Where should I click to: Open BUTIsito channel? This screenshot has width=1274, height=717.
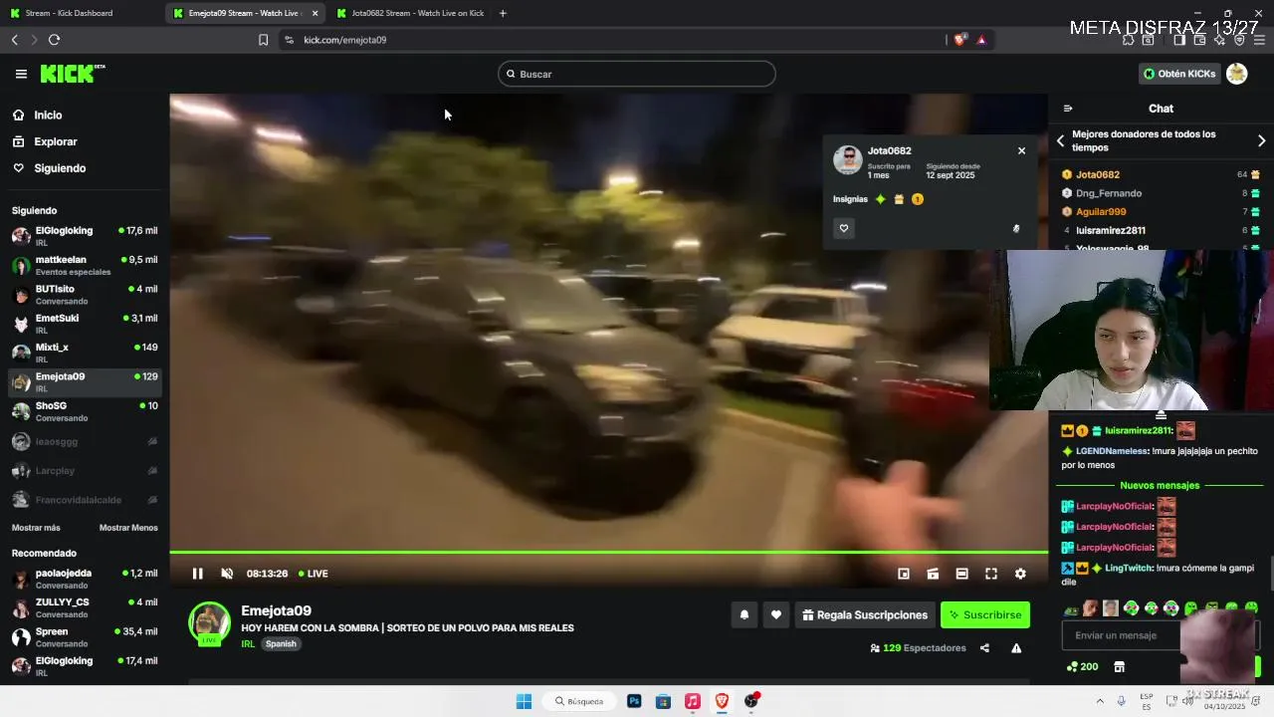[84, 295]
